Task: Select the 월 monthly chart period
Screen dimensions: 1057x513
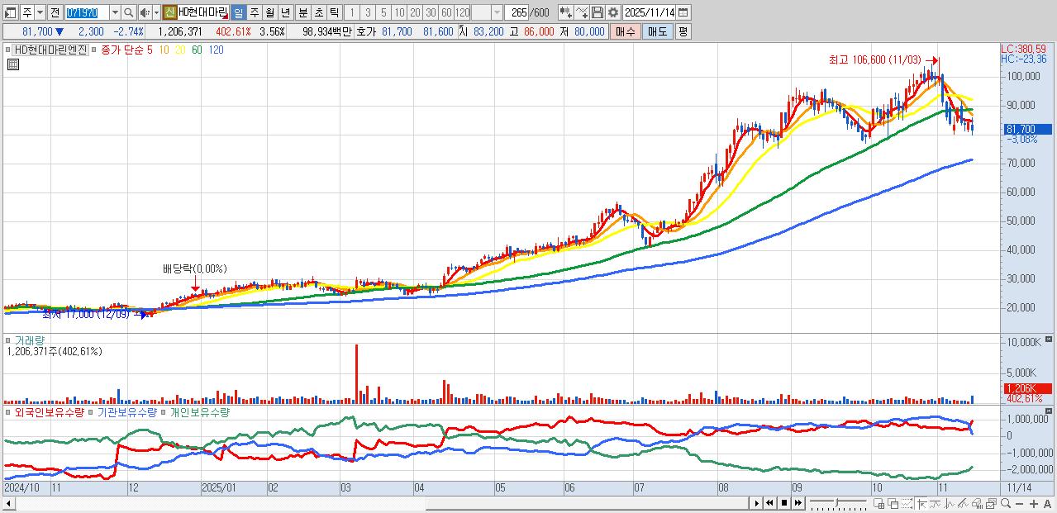Action: (x=269, y=12)
